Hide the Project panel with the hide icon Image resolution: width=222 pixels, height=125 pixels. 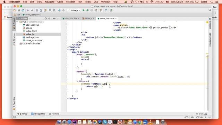58,18
